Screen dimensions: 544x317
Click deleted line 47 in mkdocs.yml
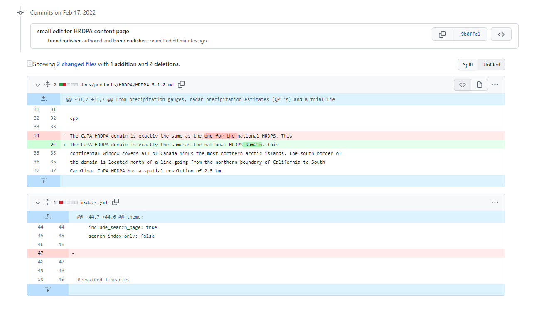tap(266, 253)
